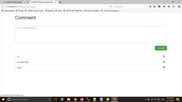Switch to Visual Studio in the taskbar

(82, 99)
